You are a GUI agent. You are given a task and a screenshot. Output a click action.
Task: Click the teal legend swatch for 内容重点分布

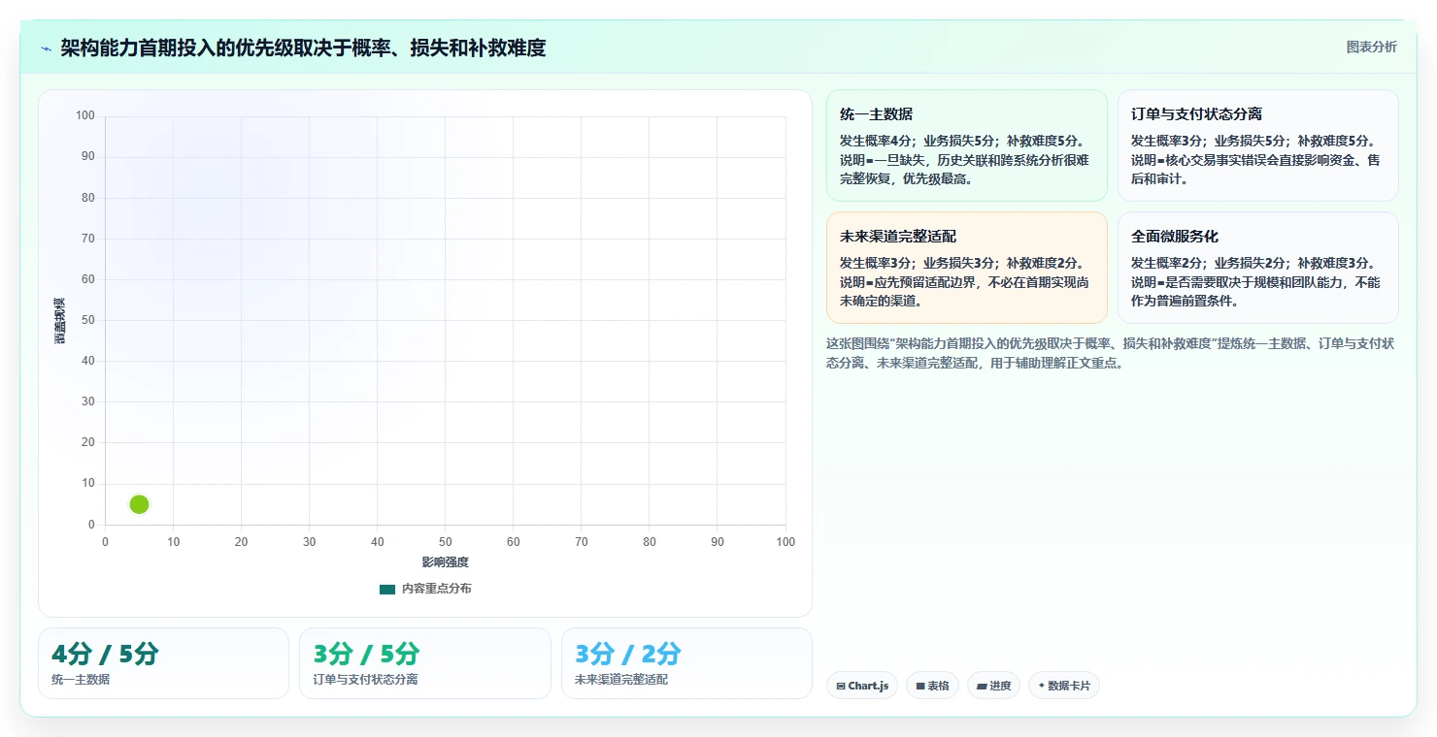(387, 589)
